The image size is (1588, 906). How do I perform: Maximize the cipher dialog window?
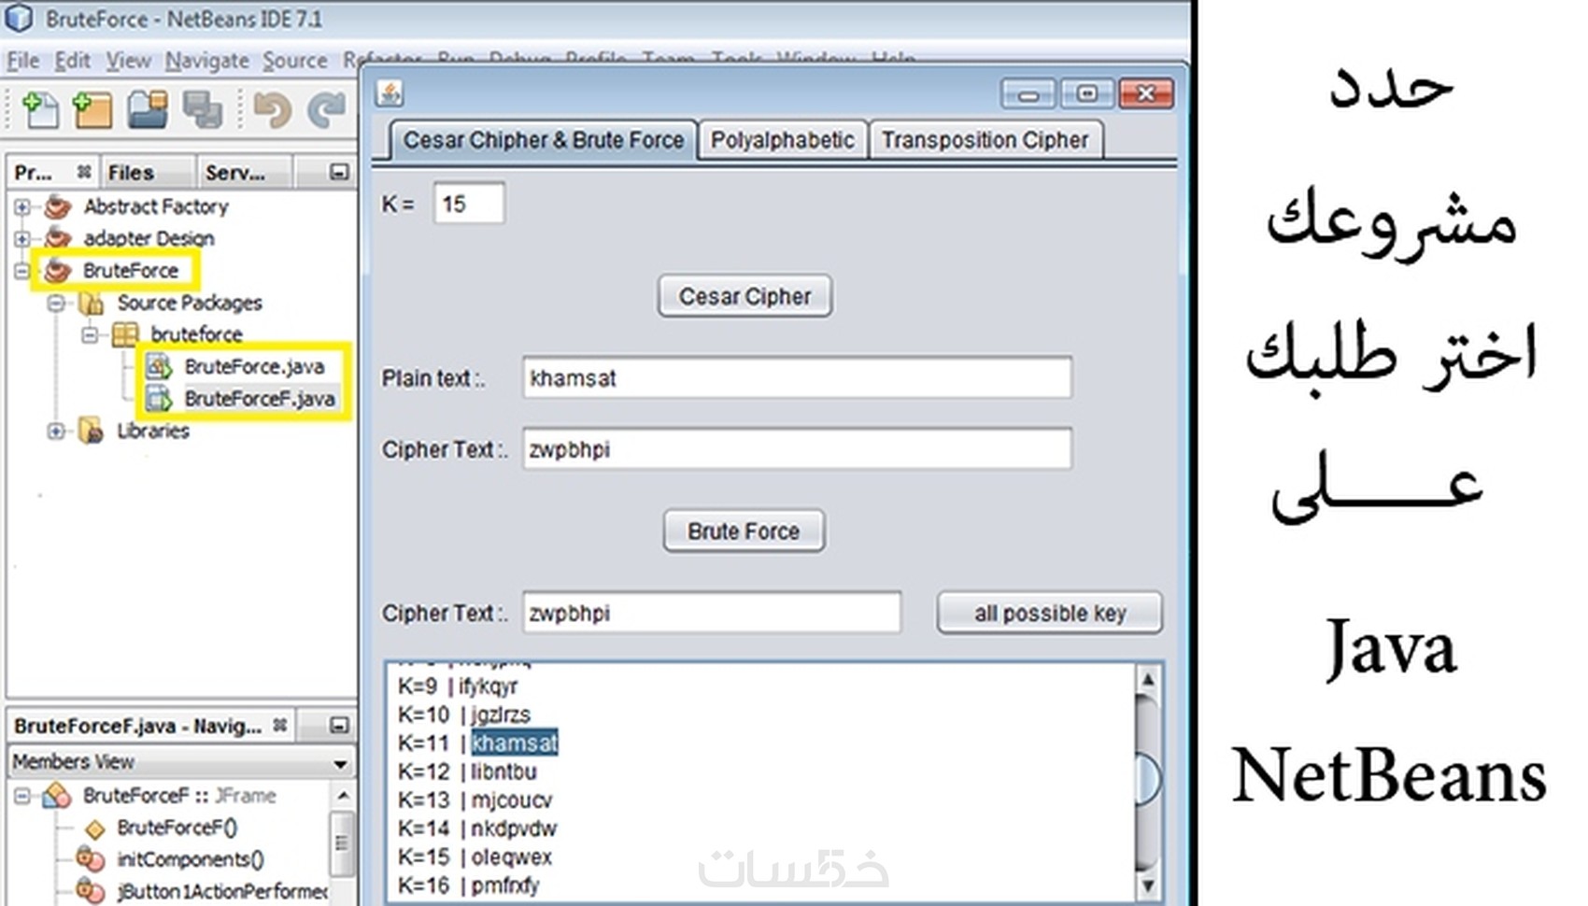tap(1086, 93)
